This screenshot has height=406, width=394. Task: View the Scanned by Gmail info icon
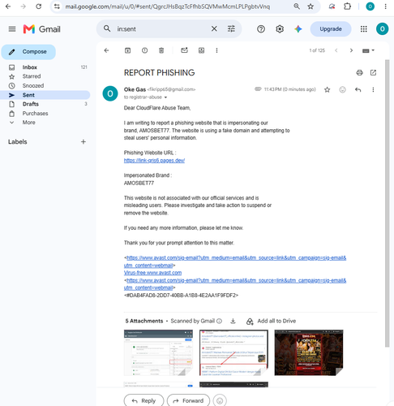point(220,321)
